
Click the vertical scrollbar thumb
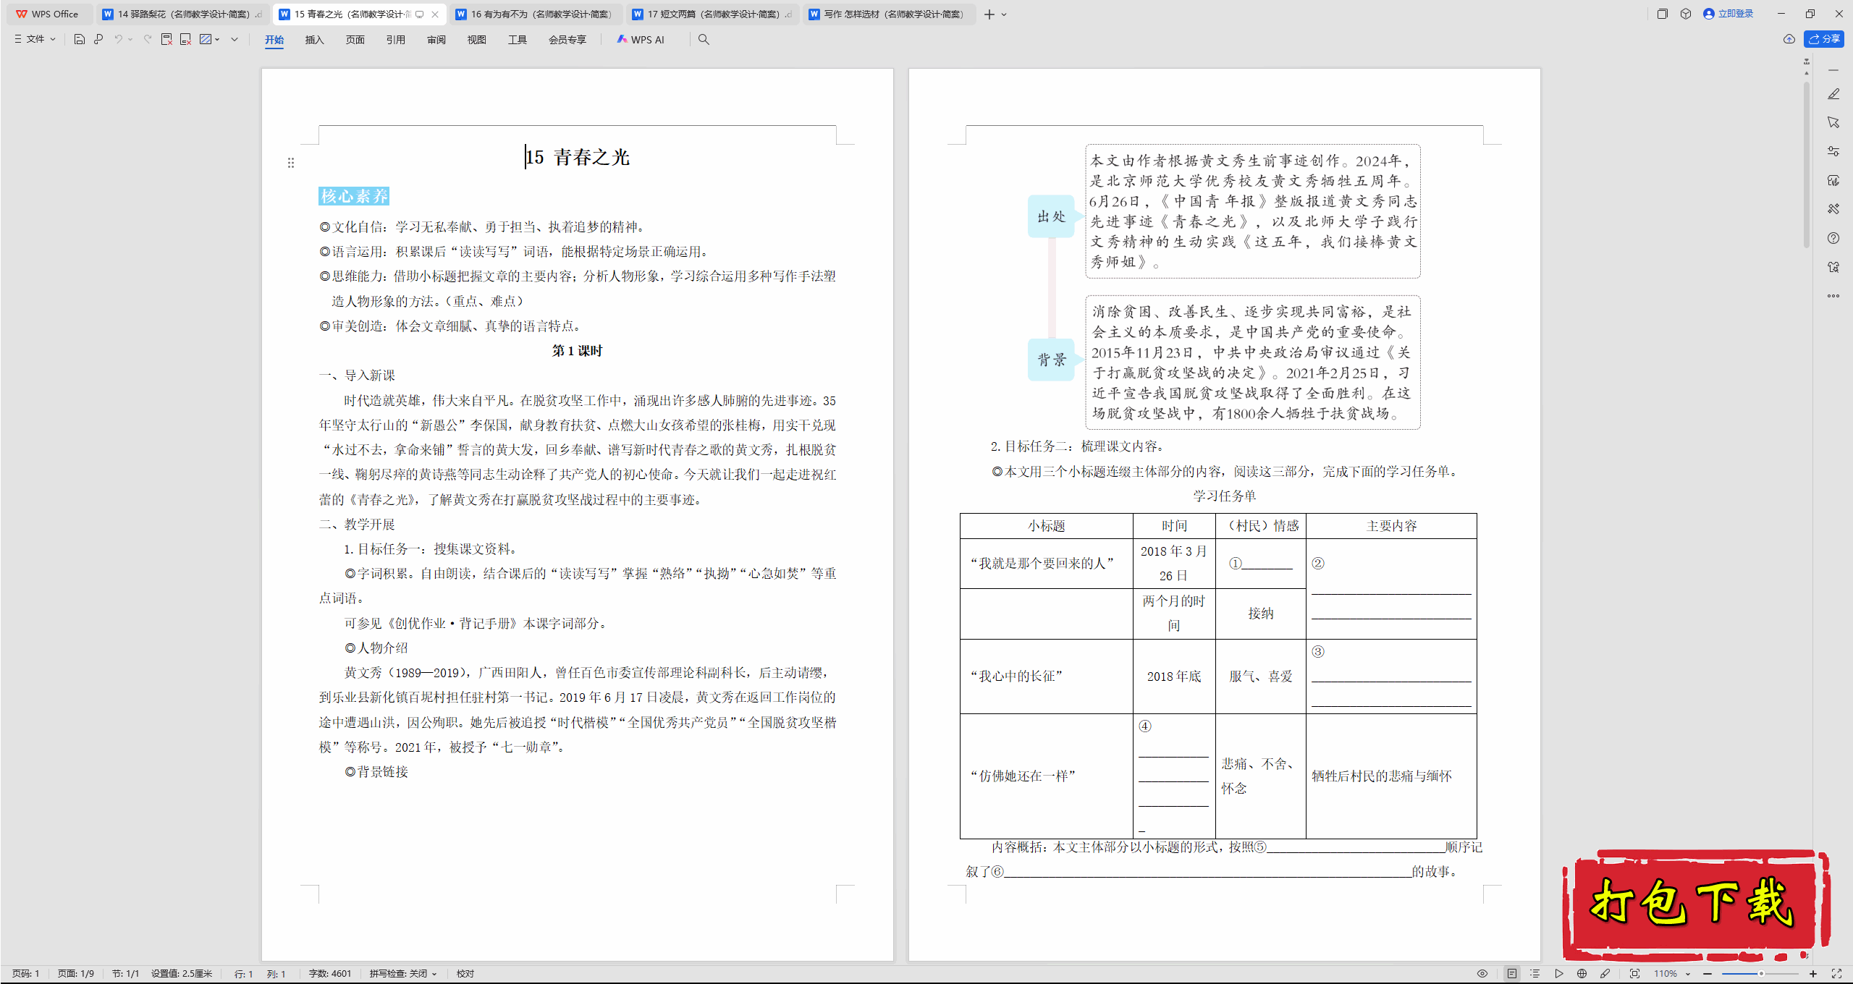pos(1807,166)
